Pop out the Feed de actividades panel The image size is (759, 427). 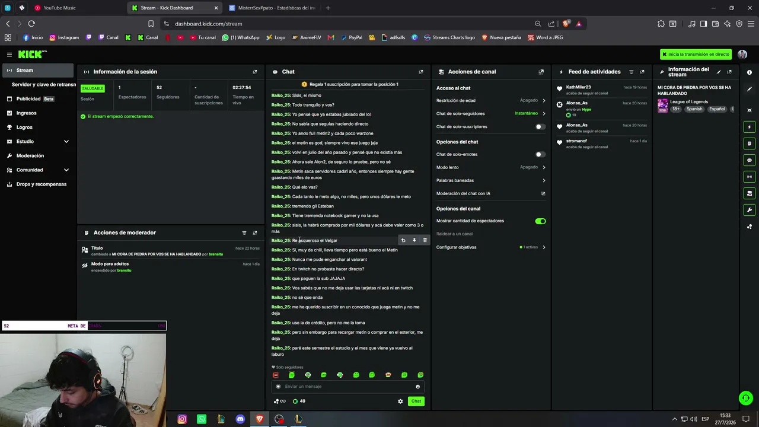coord(642,72)
